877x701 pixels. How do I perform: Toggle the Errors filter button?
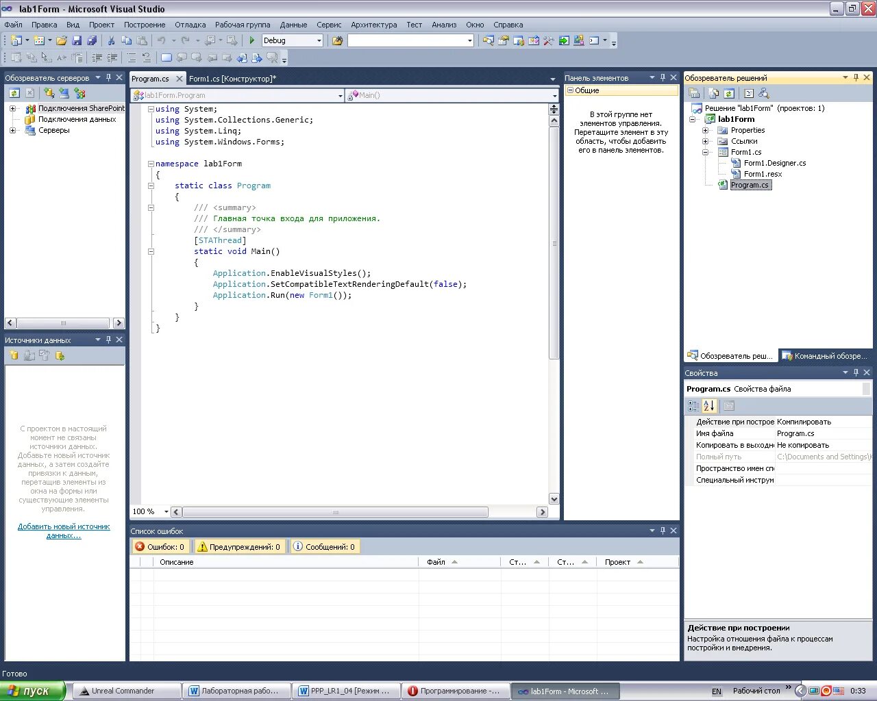[160, 546]
